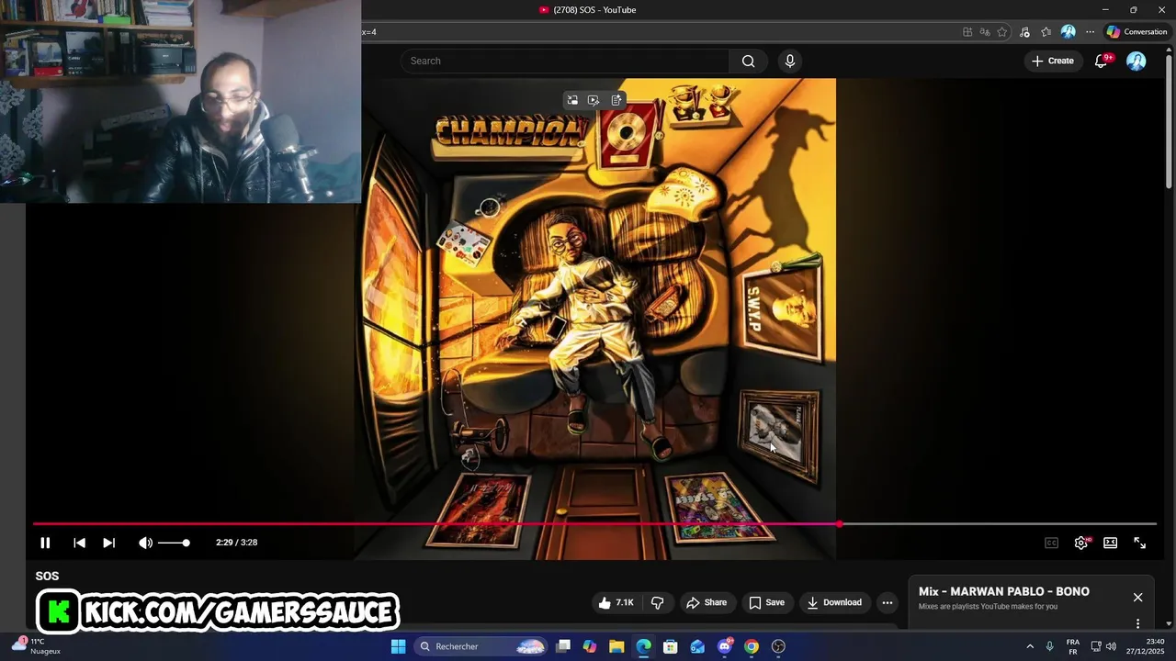1176x661 pixels.
Task: Open OBS Studio from the taskbar
Action: [x=778, y=646]
